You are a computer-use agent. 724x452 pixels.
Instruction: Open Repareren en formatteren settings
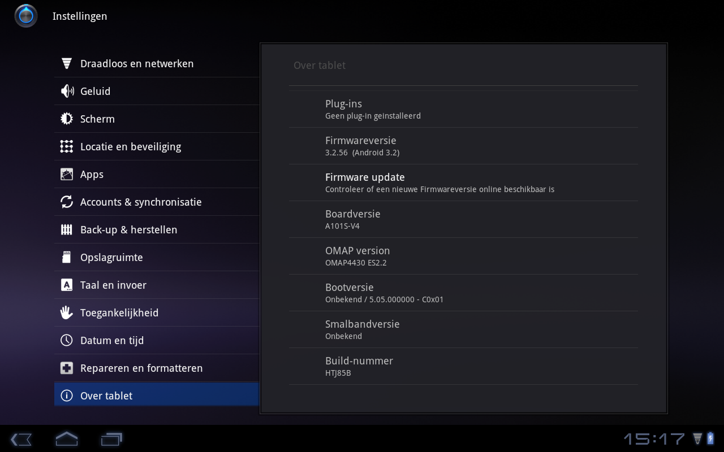tap(141, 368)
